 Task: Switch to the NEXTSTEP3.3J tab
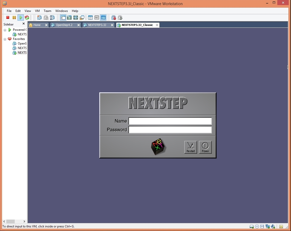click(x=97, y=25)
